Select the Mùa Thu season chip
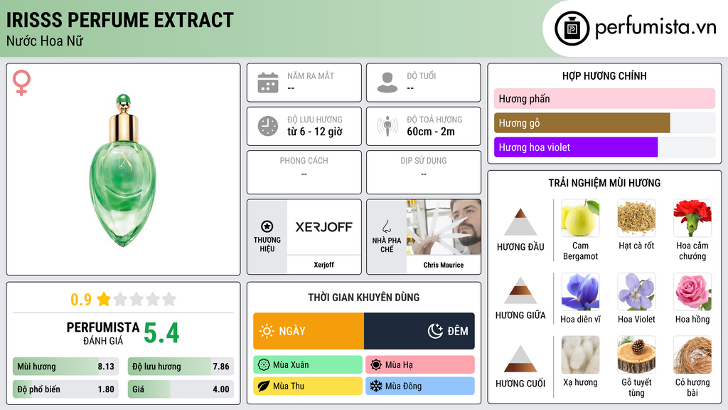728x410 pixels. coord(307,386)
